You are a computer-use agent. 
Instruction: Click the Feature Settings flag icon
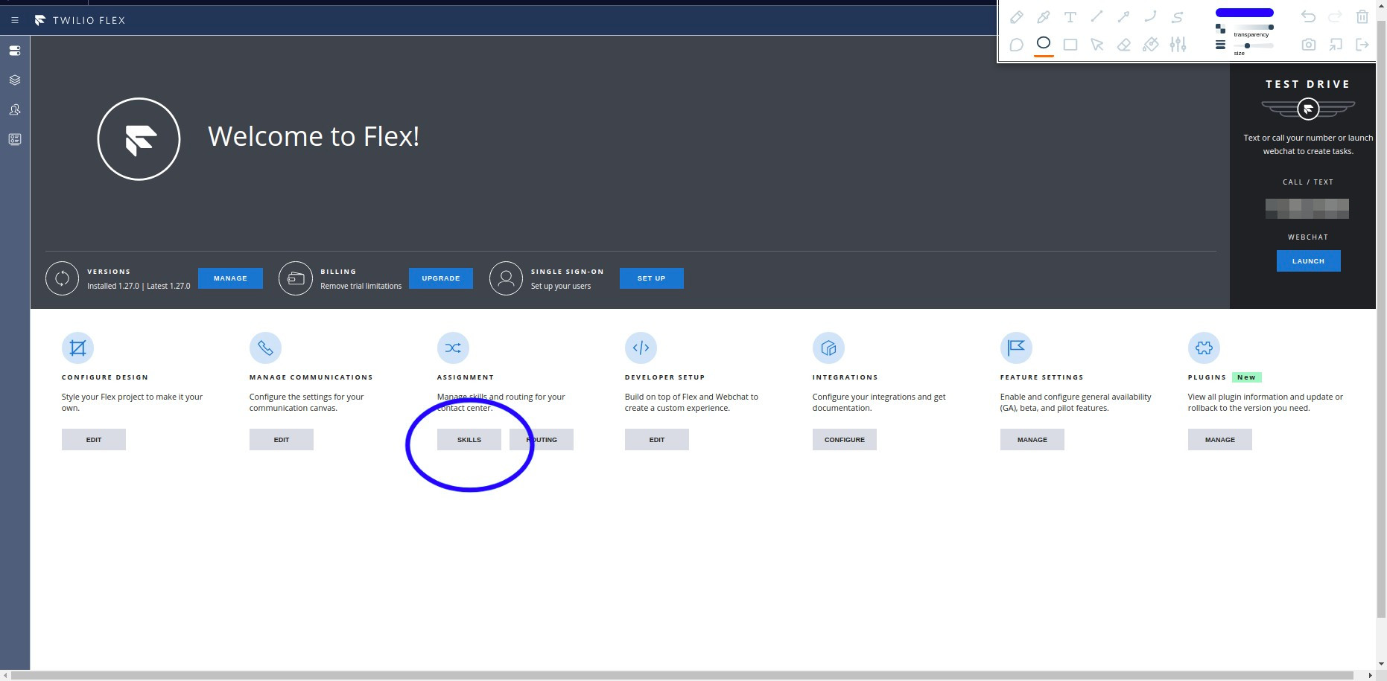click(1016, 348)
